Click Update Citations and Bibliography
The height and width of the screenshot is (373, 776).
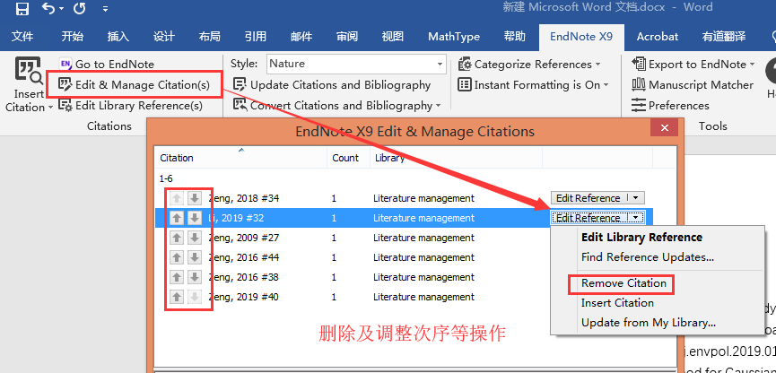pyautogui.click(x=332, y=84)
